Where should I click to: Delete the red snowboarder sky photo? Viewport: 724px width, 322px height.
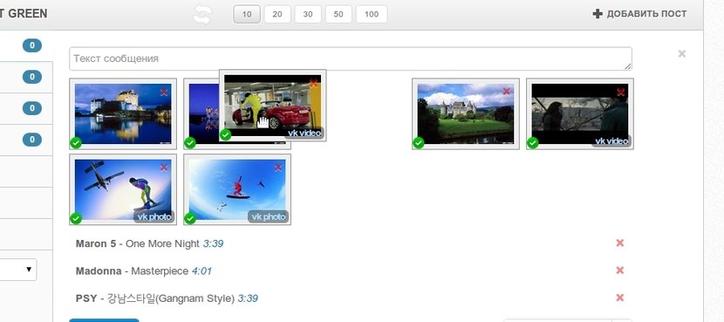[x=278, y=168]
